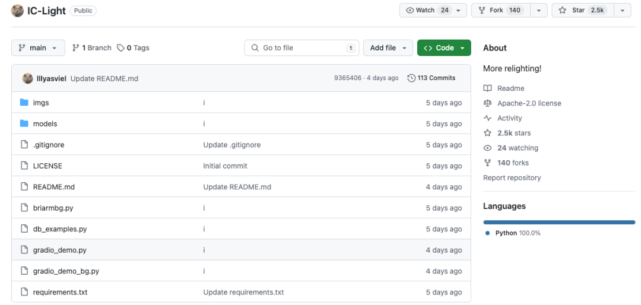View the 1 Branch link
Image resolution: width=641 pixels, height=305 pixels.
pyautogui.click(x=91, y=48)
